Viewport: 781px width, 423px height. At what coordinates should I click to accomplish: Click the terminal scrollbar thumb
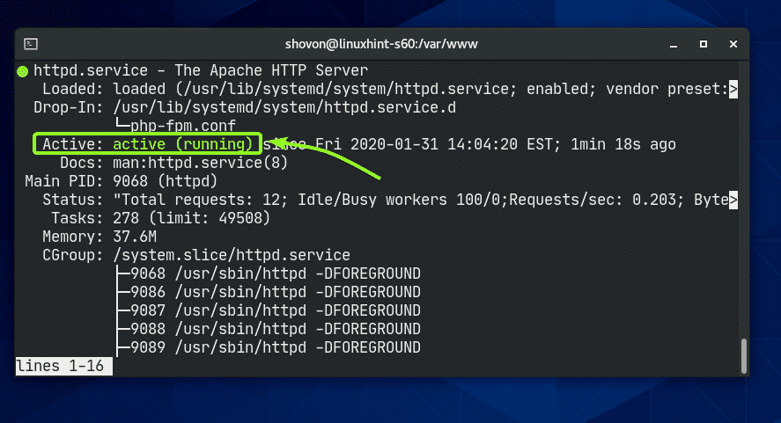(x=743, y=355)
